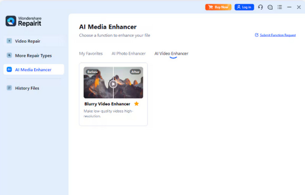Open the Blurry Video Enhancer title
Viewport: 305px width, 195px height.
point(107,104)
